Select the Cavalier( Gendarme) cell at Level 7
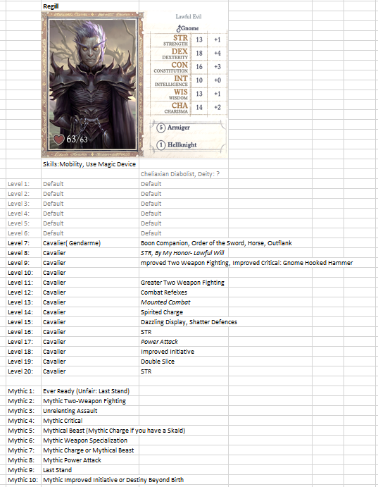The image size is (378, 487). click(x=90, y=243)
